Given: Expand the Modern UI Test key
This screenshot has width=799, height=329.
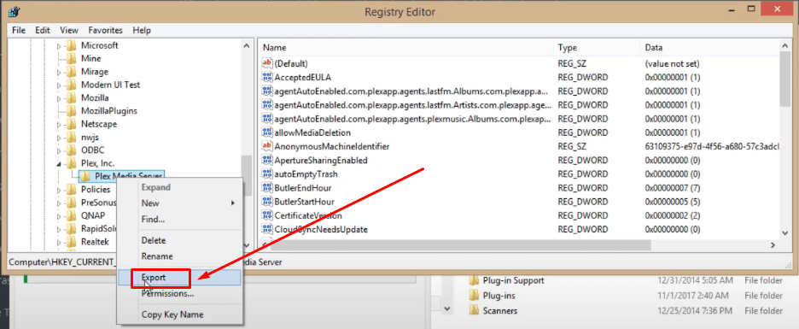Looking at the screenshot, I should coord(59,85).
